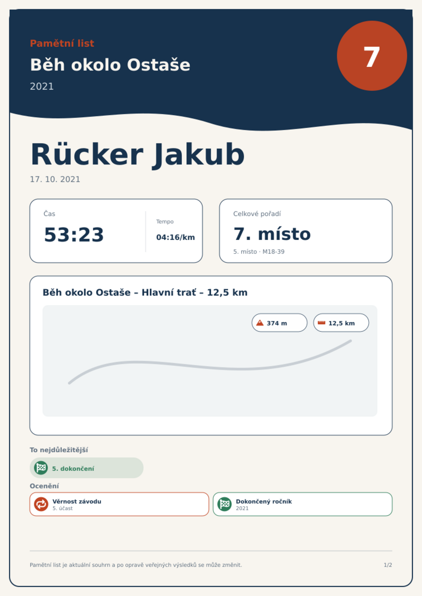Click the checkered flag icon for Dokončený ročník
The height and width of the screenshot is (596, 422).
pyautogui.click(x=224, y=504)
